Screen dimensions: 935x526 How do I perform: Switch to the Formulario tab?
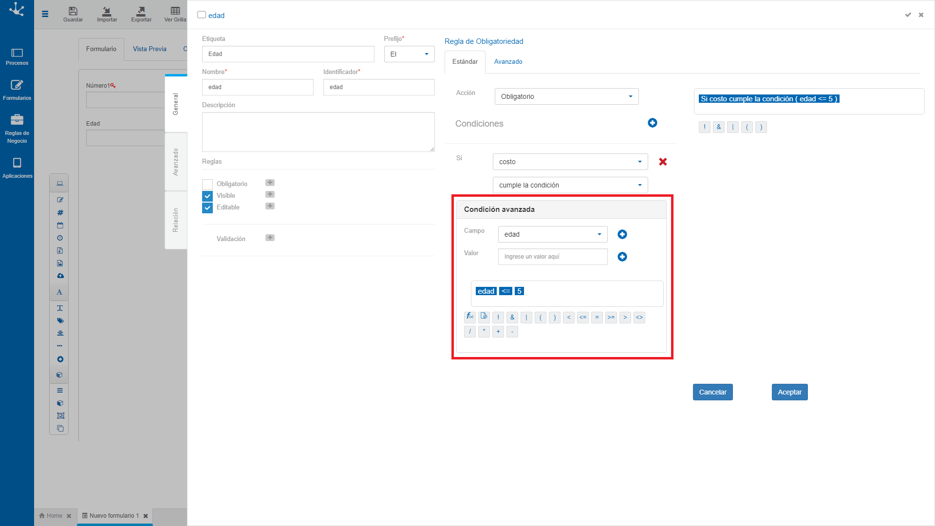[x=101, y=49]
